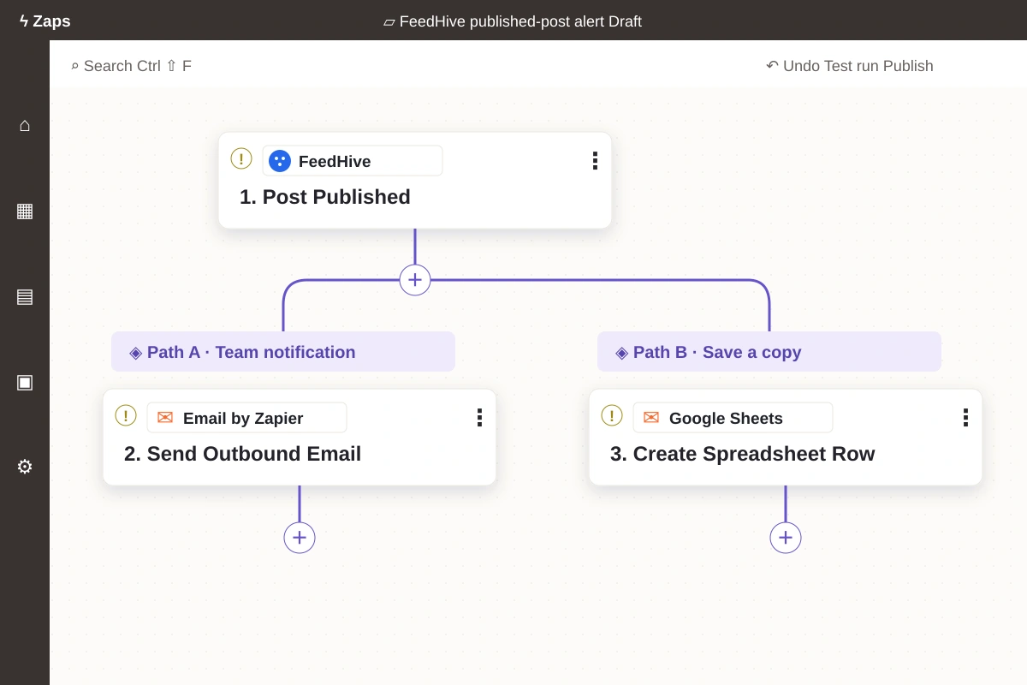Open more options on Create Spreadsheet Row
Screen dimensions: 1027x685
965,418
